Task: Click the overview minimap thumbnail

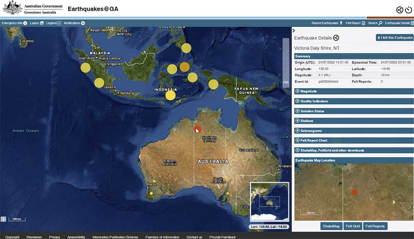Action: point(270,201)
